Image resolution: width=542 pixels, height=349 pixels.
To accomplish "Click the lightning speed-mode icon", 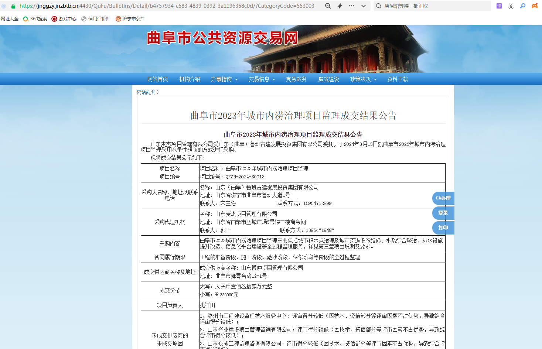I will coord(340,6).
